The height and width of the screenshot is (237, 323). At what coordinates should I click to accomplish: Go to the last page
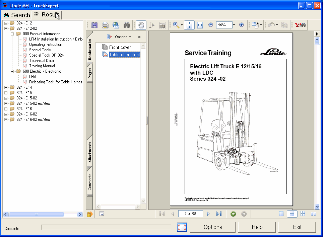pyautogui.click(x=219, y=214)
